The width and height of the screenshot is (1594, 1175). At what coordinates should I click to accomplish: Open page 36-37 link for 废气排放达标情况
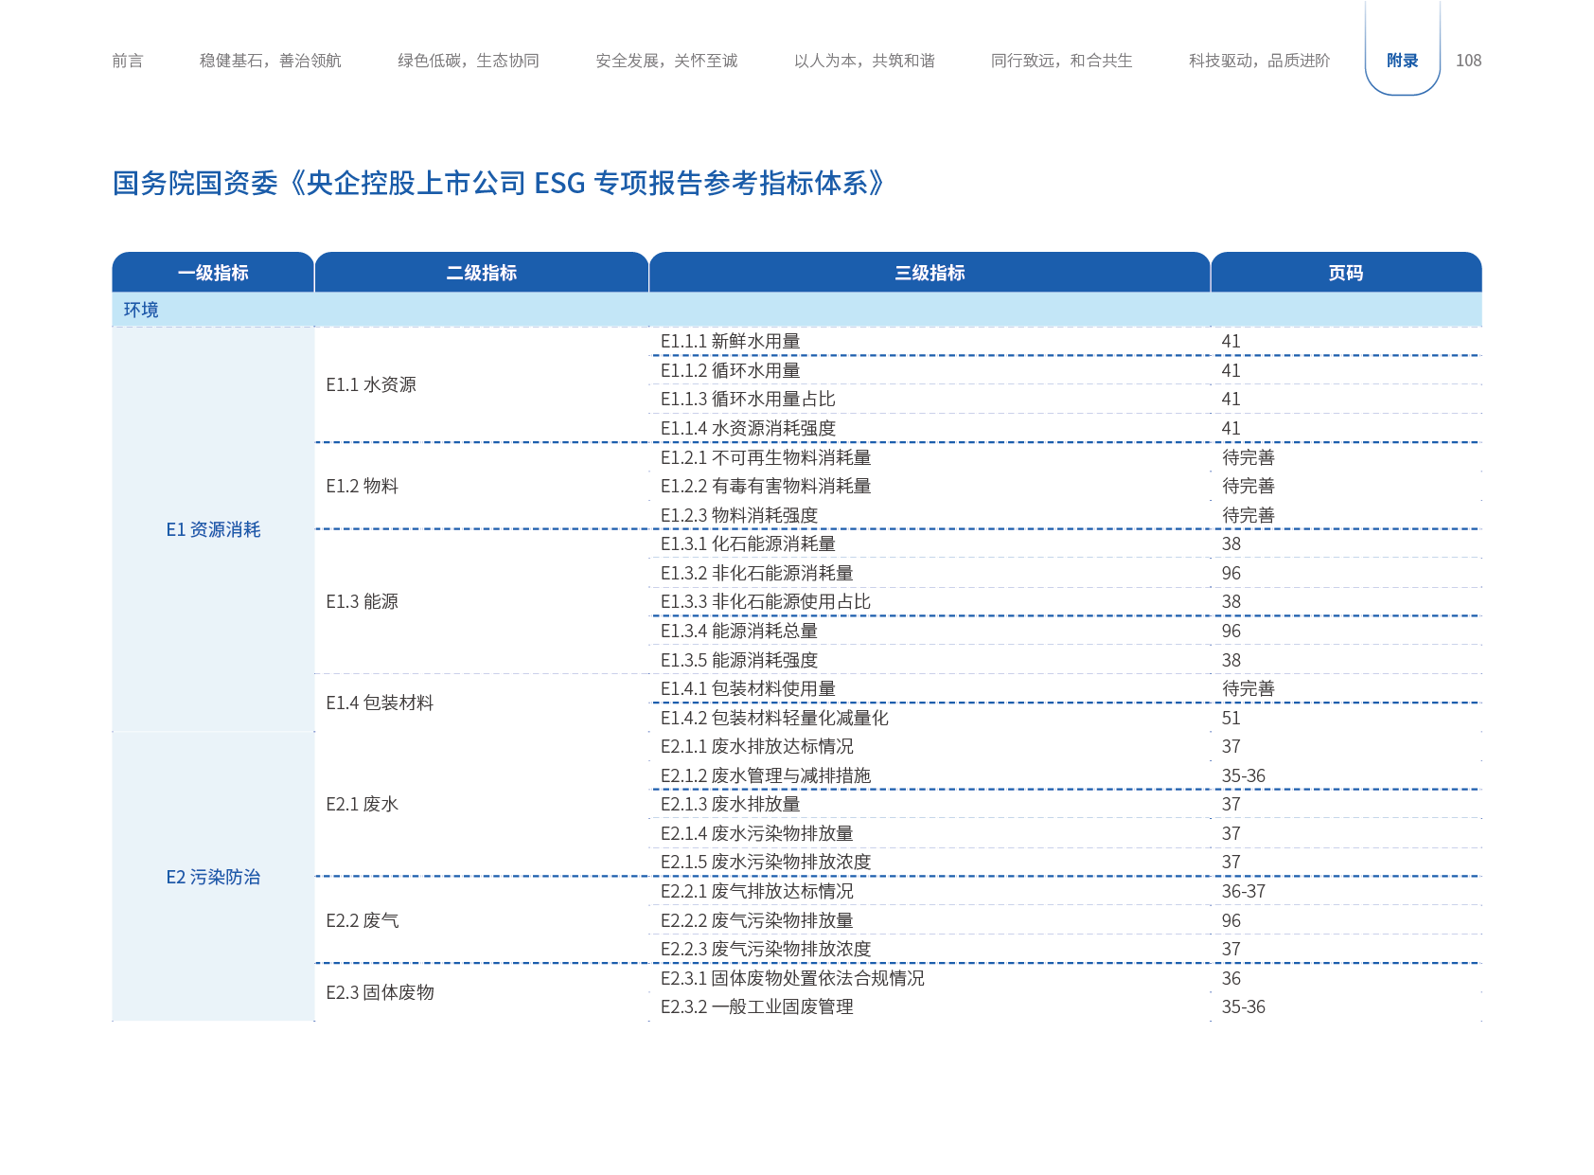[1243, 891]
